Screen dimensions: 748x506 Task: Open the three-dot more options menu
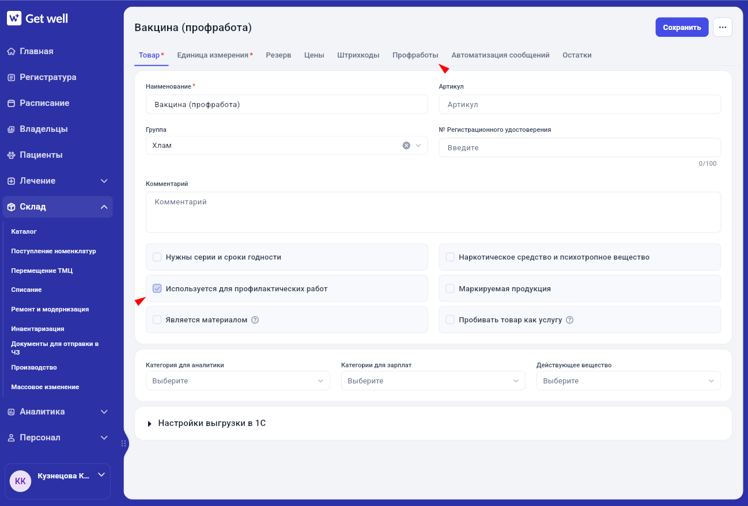[723, 27]
